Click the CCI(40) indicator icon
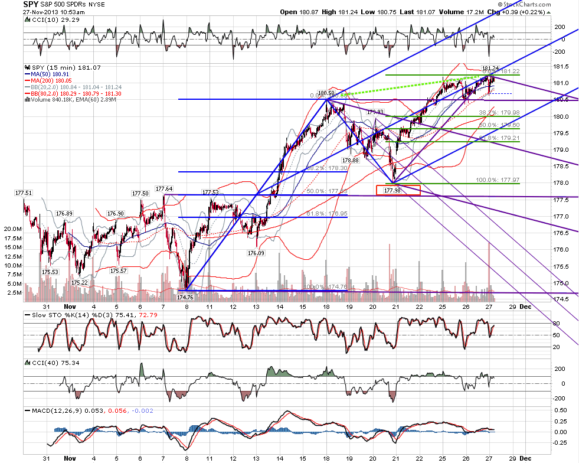The height and width of the screenshot is (463, 579). 27,363
